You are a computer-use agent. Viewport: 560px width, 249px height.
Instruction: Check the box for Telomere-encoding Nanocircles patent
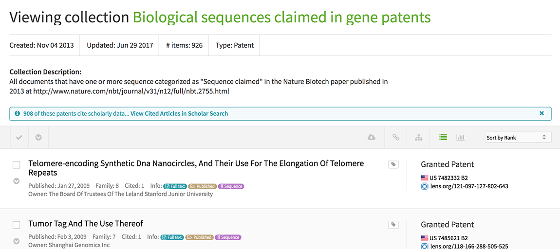pos(16,165)
